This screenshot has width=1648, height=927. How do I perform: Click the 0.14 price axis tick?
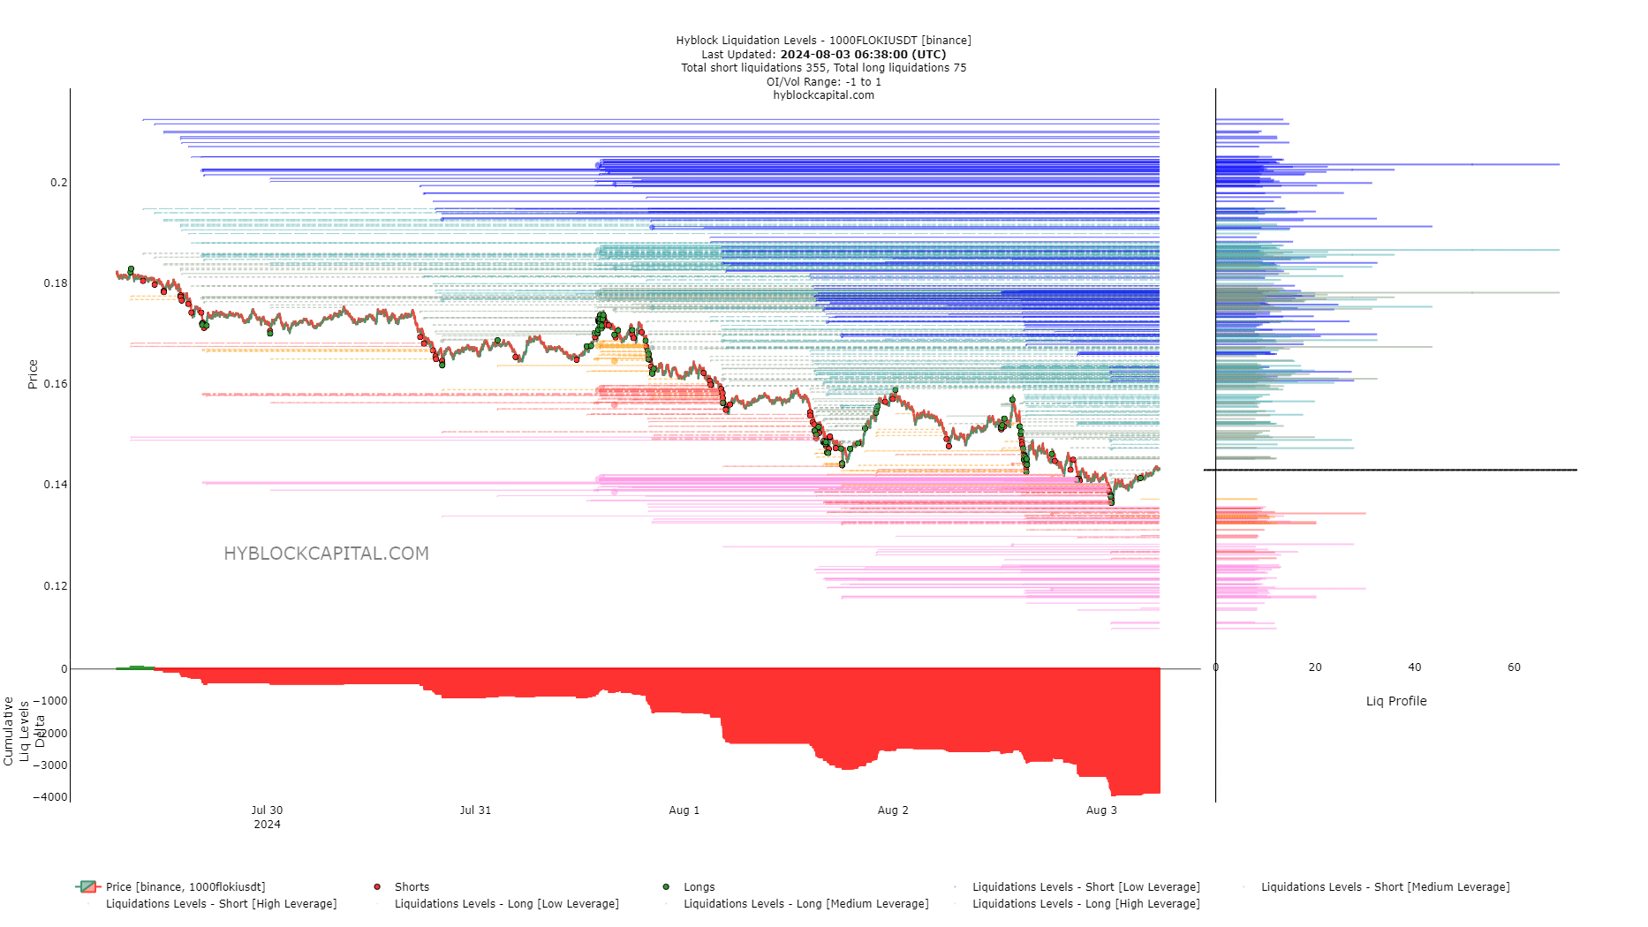[55, 484]
